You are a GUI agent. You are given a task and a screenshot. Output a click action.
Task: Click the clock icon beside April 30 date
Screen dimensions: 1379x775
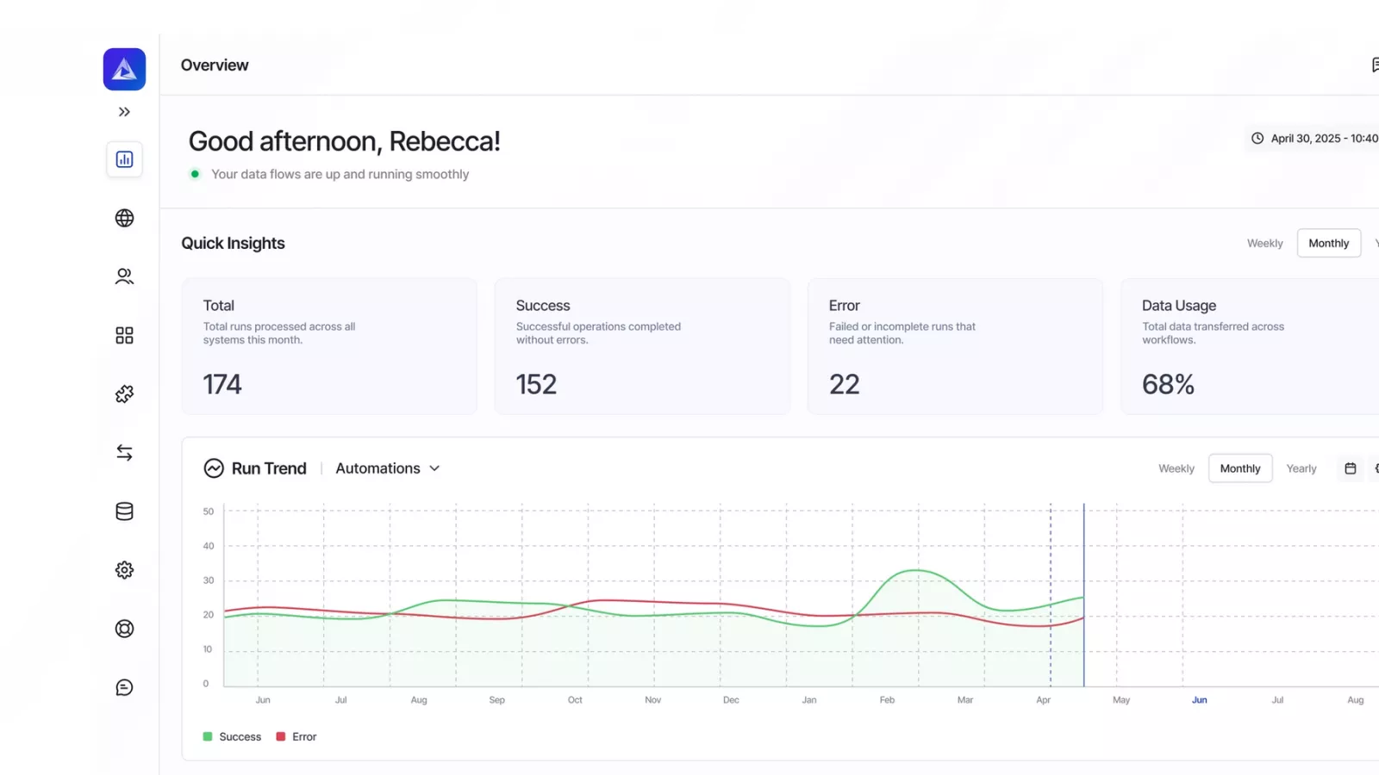click(1257, 138)
